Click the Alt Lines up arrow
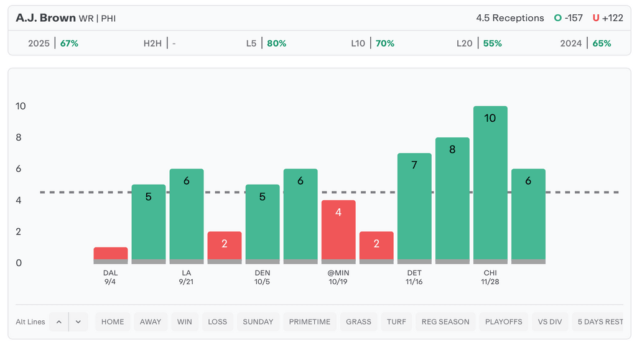This screenshot has width=637, height=347. pos(58,322)
